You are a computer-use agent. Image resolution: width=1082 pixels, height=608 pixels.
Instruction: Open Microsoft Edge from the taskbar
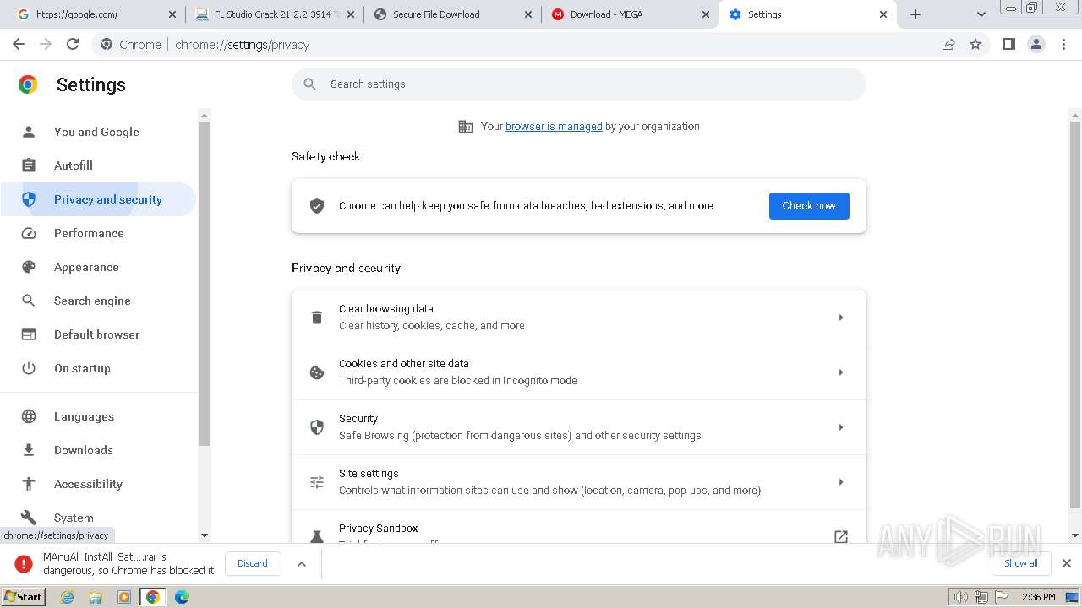pyautogui.click(x=182, y=597)
